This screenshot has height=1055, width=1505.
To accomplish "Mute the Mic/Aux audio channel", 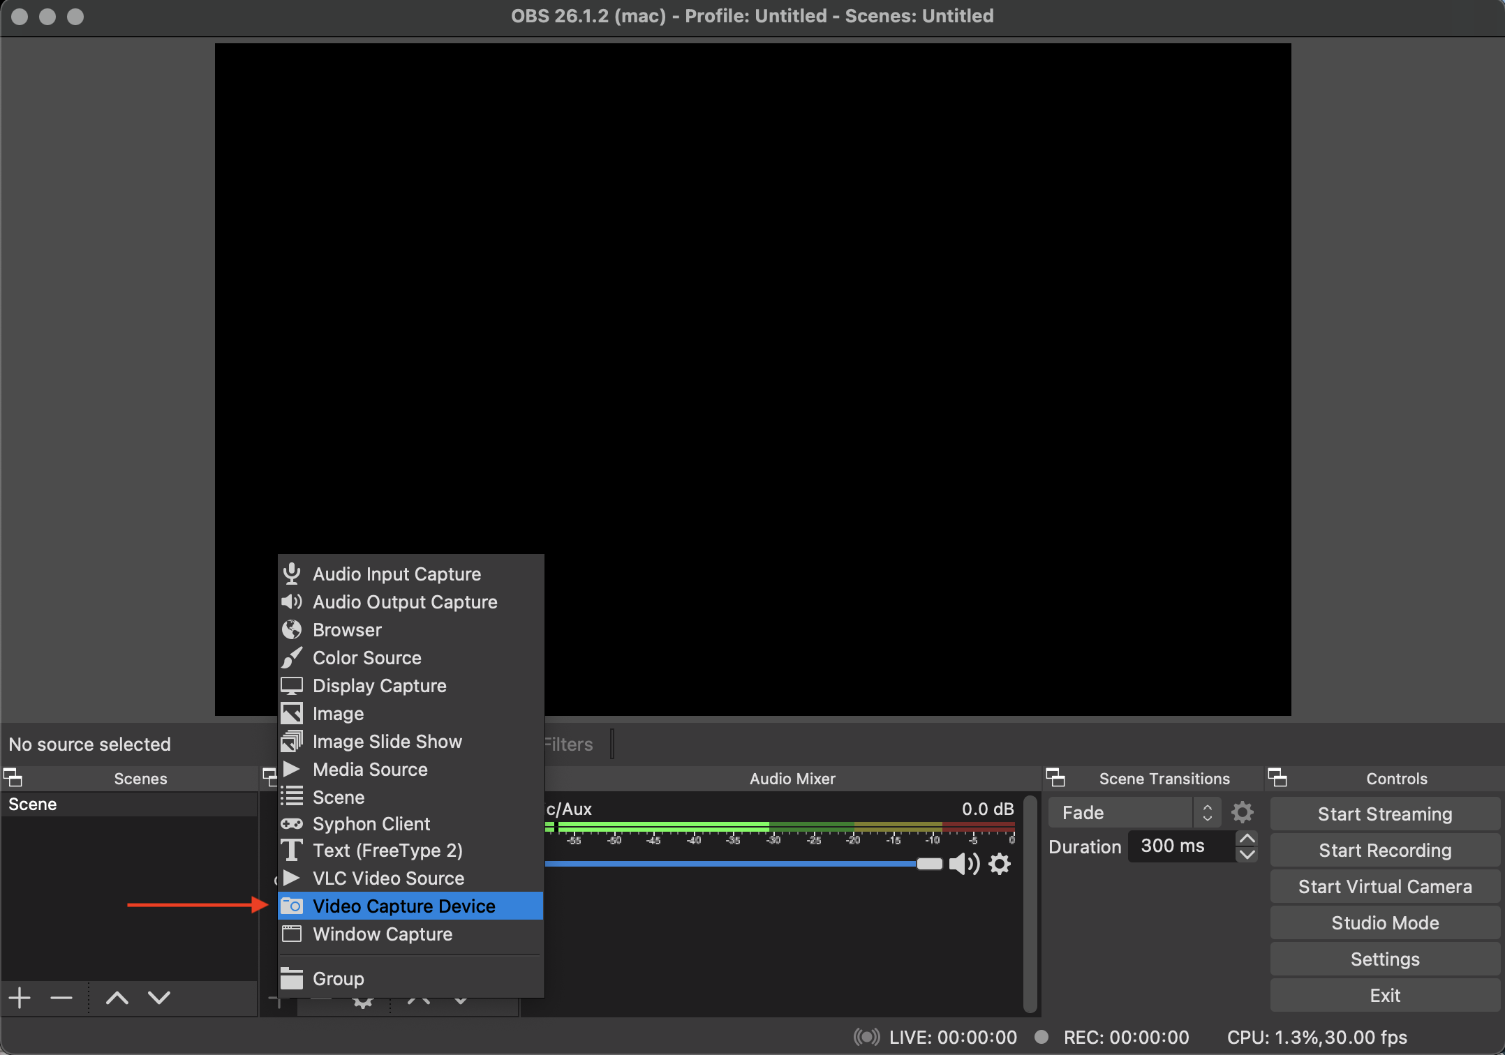I will [965, 864].
